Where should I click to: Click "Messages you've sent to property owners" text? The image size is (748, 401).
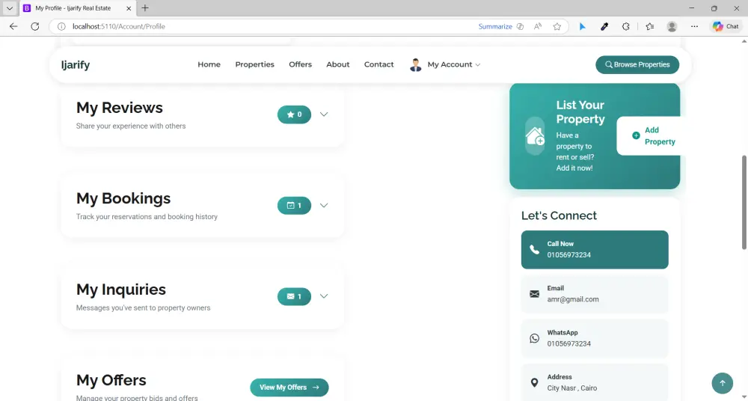[x=143, y=308]
